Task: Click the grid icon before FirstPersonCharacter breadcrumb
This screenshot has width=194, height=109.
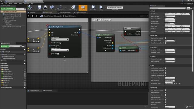Action: 42,16
